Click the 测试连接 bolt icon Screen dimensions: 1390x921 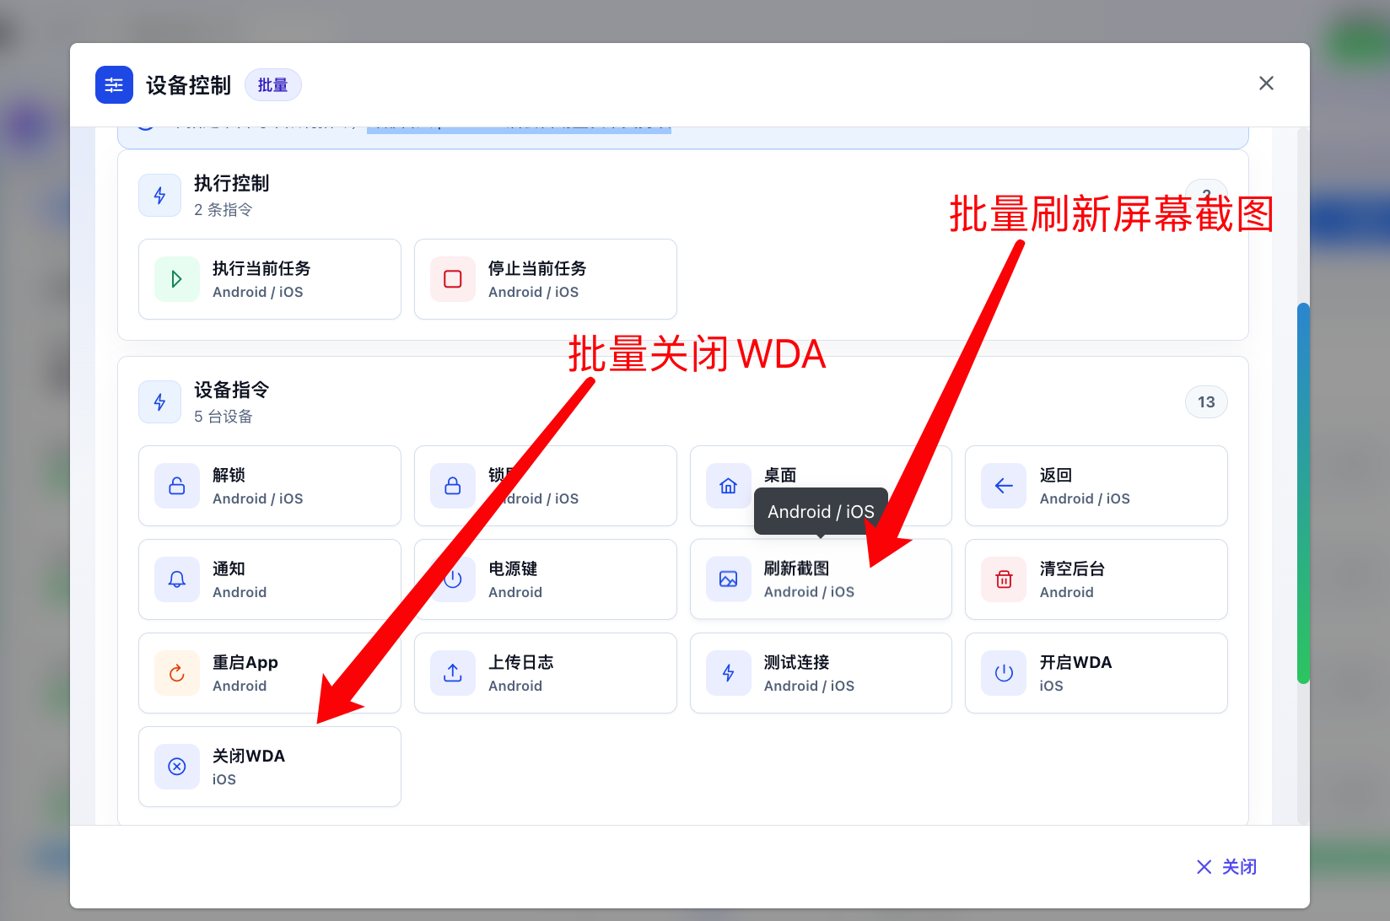[729, 673]
